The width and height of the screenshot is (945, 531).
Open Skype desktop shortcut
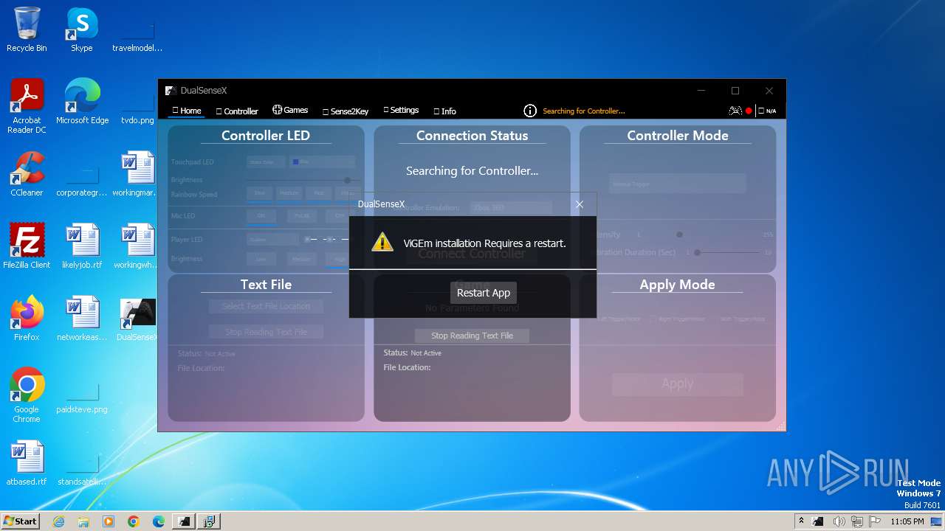81,29
